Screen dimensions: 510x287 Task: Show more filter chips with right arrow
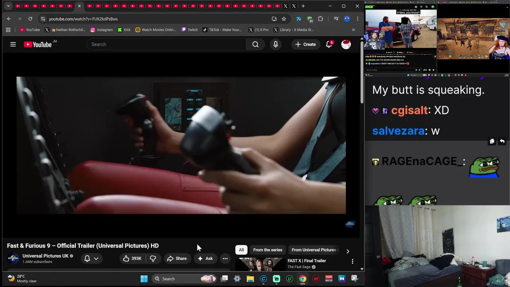tap(347, 251)
